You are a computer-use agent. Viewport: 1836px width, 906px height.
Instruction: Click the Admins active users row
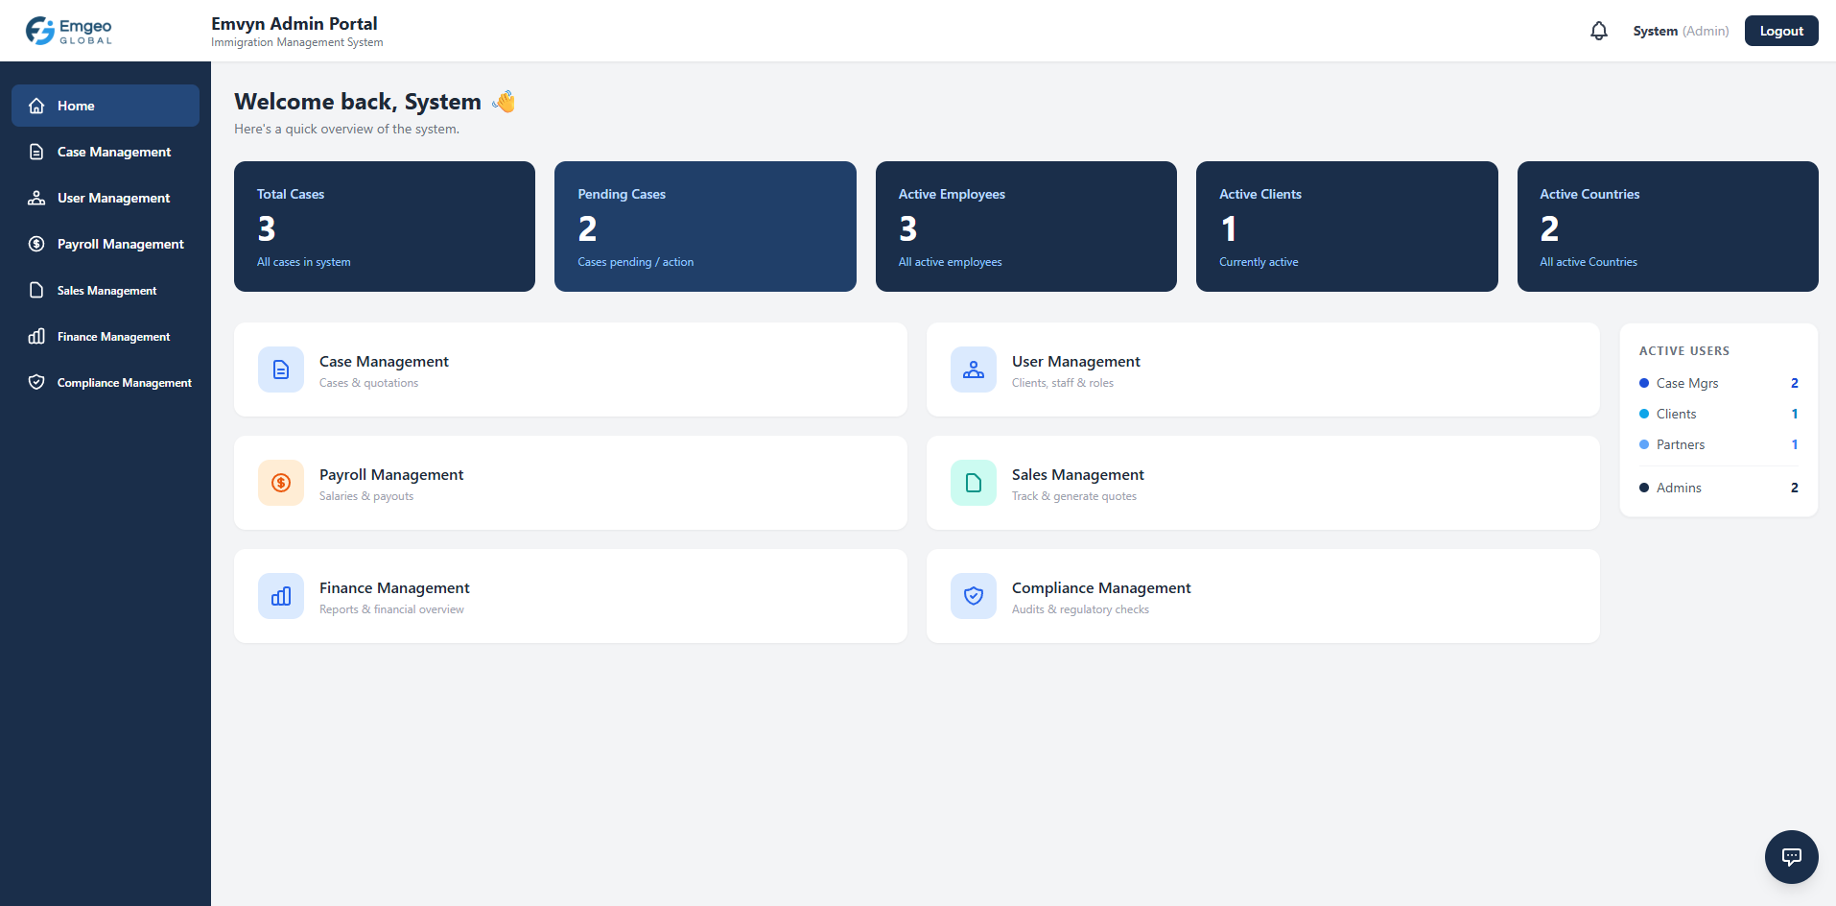pos(1719,488)
